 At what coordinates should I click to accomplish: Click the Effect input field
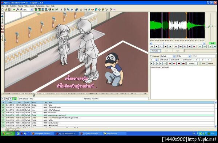(204, 56)
